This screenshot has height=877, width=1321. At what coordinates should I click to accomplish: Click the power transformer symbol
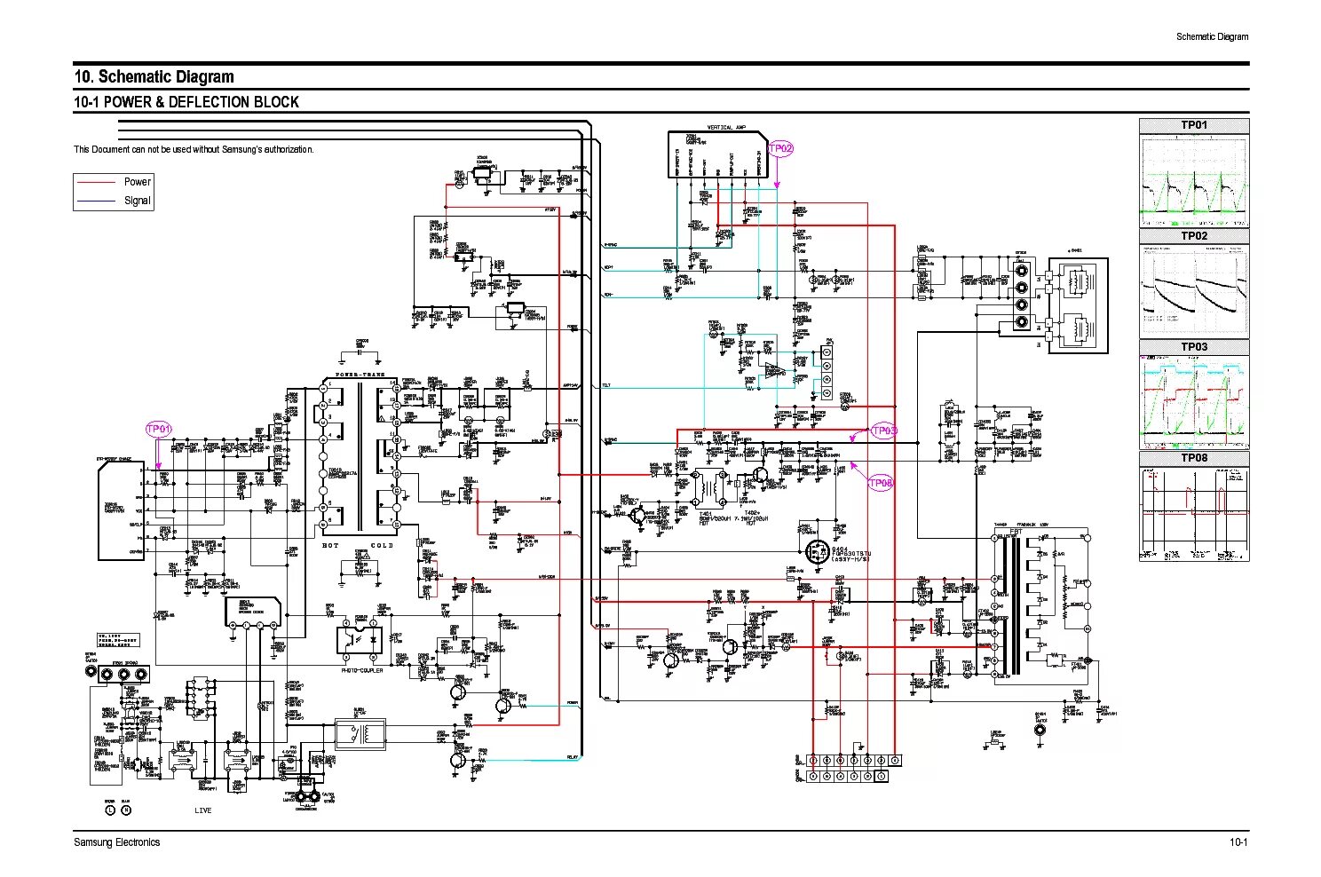359,457
